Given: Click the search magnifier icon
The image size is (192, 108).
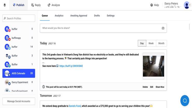Looking at the screenshot, I should pos(5,18).
